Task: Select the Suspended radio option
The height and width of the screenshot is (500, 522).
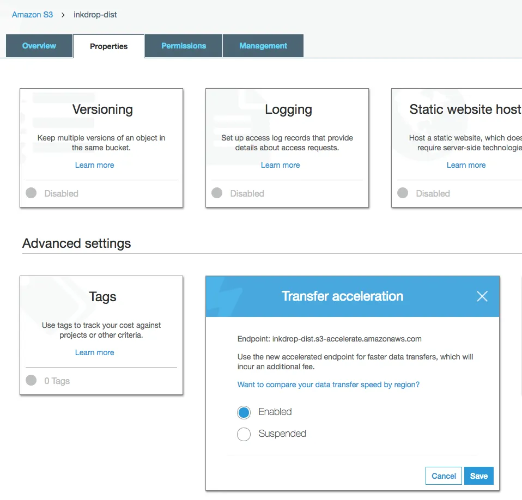Action: (x=244, y=434)
